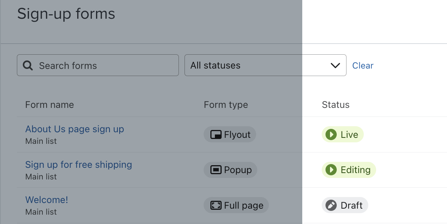
Task: Focus the Search forms input field
Action: (x=105, y=66)
